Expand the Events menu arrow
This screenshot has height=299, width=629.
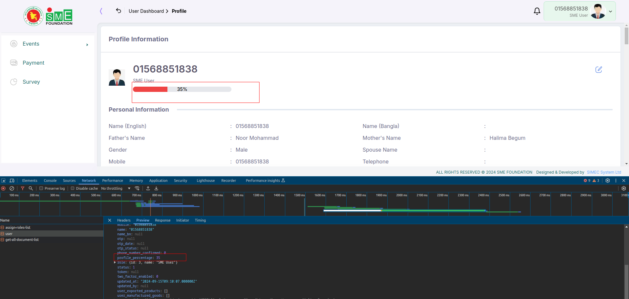[x=87, y=45]
